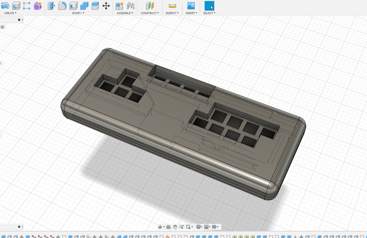Viewport: 367px width, 238px height.
Task: Click the Look At tool
Action: click(169, 227)
